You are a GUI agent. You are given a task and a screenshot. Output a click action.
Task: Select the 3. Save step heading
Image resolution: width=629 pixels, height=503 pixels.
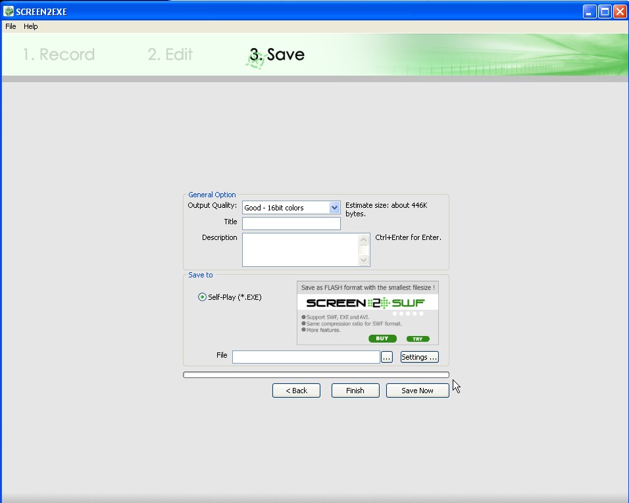point(277,55)
